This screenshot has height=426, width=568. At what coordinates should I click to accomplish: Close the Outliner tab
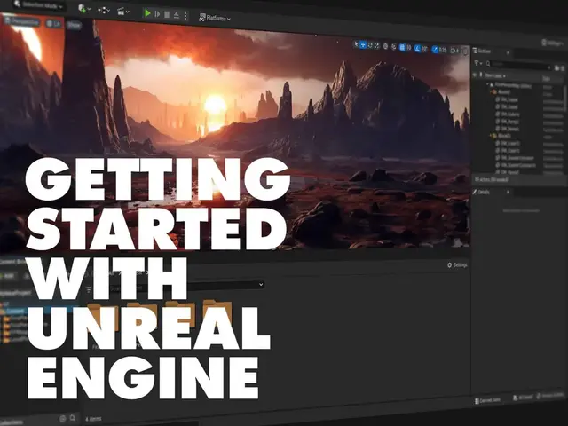[x=508, y=53]
